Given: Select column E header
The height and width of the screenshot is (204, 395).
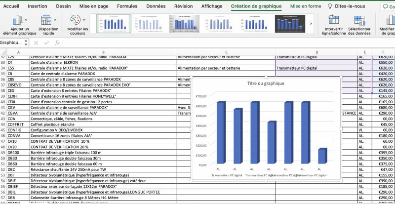Looking at the screenshot, I should coord(365,52).
